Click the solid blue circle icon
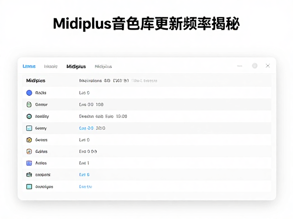This screenshot has width=293, height=219. [x=29, y=93]
